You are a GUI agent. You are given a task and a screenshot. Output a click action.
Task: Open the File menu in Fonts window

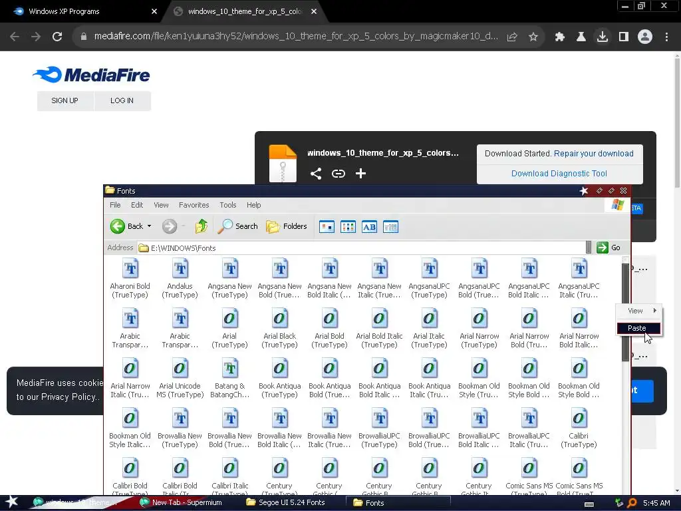coord(115,205)
